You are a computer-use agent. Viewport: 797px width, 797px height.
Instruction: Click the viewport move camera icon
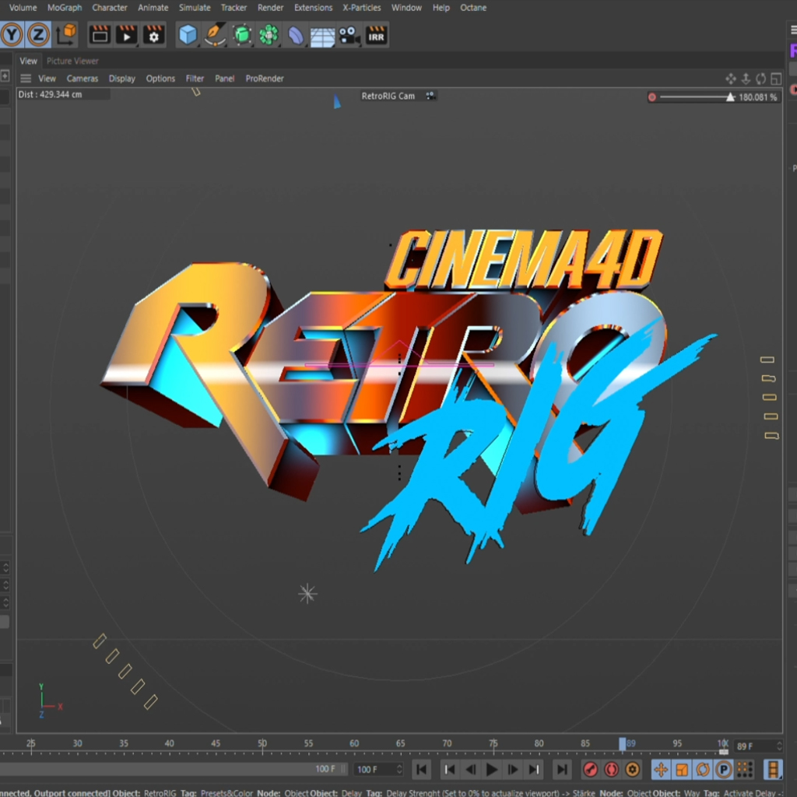[x=730, y=79]
